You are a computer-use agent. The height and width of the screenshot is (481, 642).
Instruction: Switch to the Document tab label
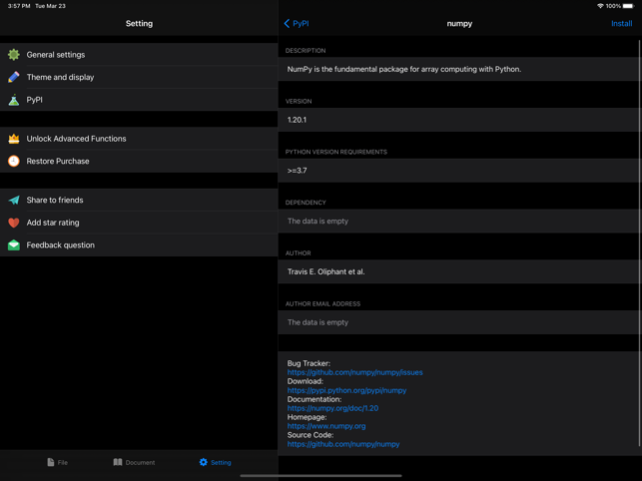140,463
